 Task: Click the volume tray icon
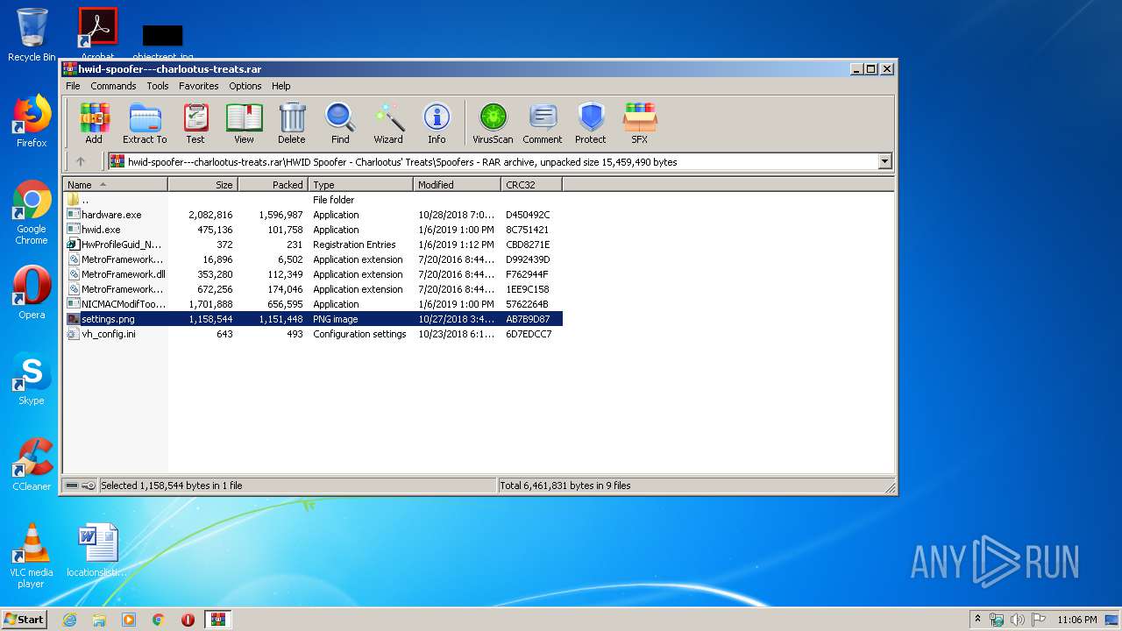[x=1018, y=620]
